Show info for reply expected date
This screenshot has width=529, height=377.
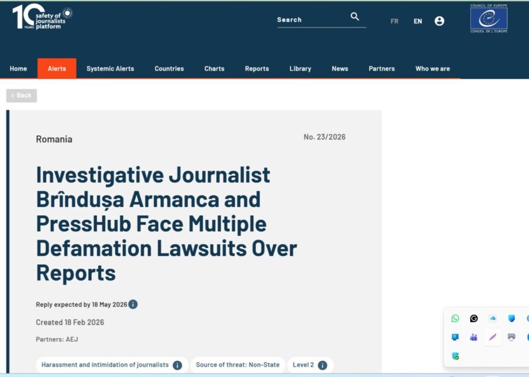[133, 305]
